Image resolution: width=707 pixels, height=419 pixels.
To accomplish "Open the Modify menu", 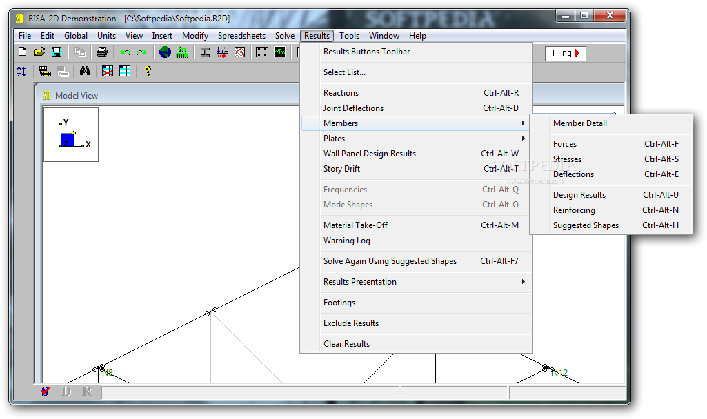I will pyautogui.click(x=195, y=36).
